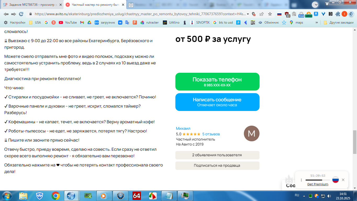
Task: Open the padlock site information icon
Action: pyautogui.click(x=31, y=14)
